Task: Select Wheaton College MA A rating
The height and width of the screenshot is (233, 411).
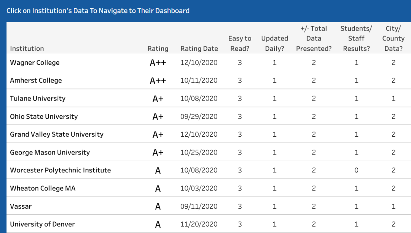Action: [158, 189]
